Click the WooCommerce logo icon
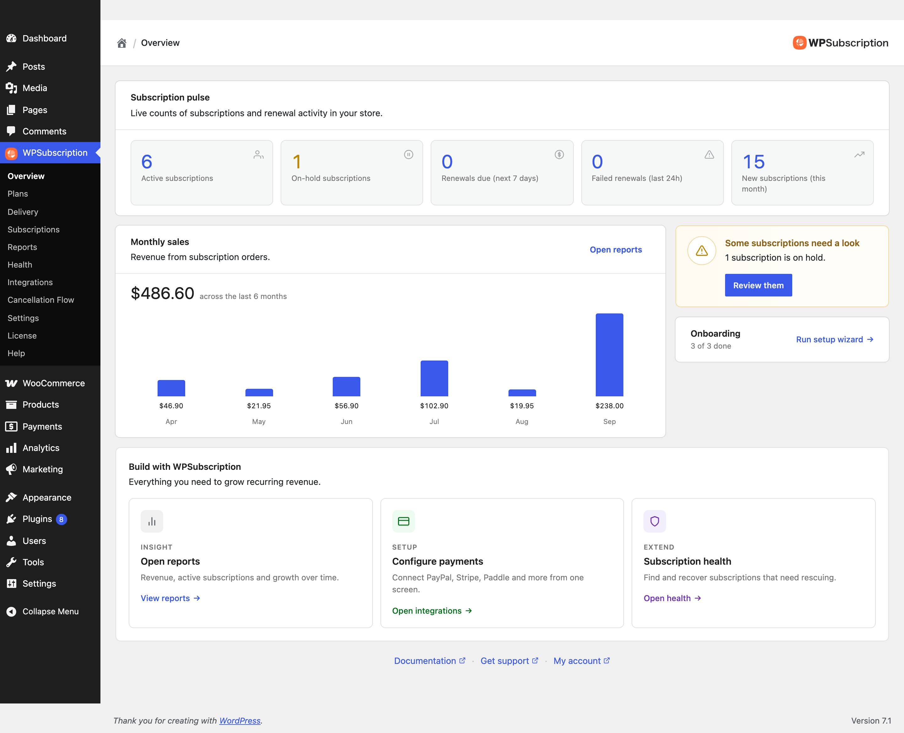 point(11,383)
